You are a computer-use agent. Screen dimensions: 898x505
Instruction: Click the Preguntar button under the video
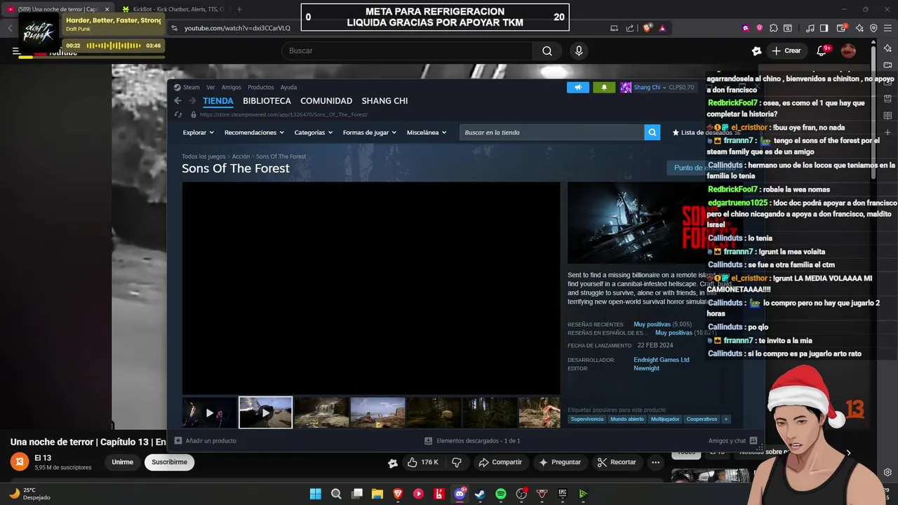(560, 462)
